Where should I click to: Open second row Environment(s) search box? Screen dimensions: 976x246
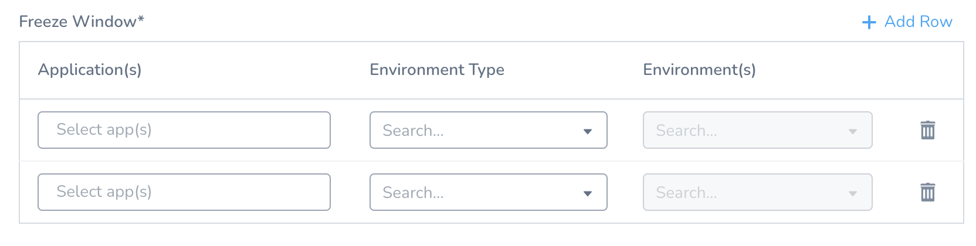758,192
